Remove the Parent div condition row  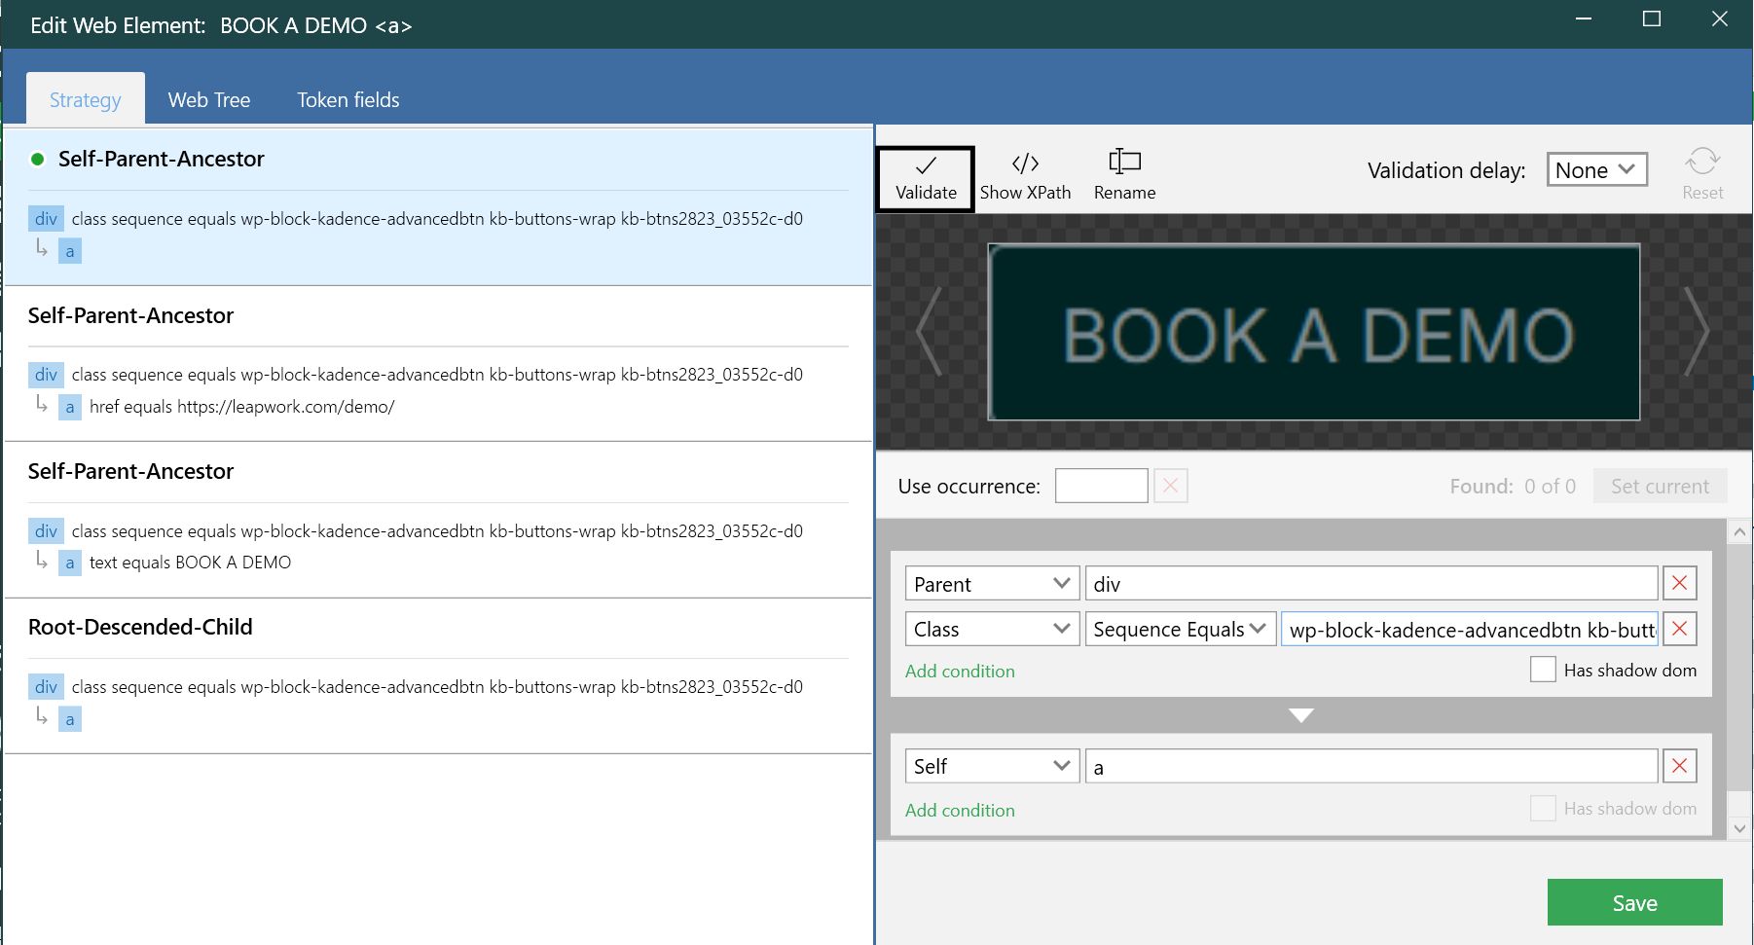point(1679,583)
